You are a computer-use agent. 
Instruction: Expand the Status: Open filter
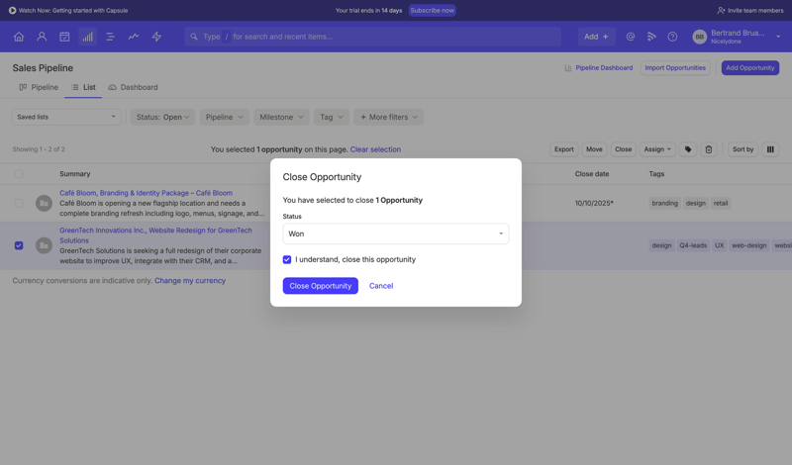click(162, 117)
